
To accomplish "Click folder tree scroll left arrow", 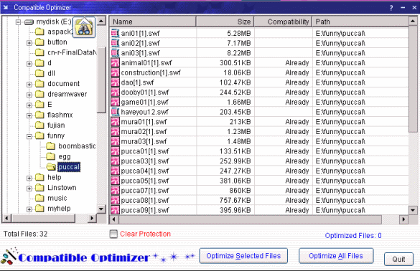I will (6, 218).
